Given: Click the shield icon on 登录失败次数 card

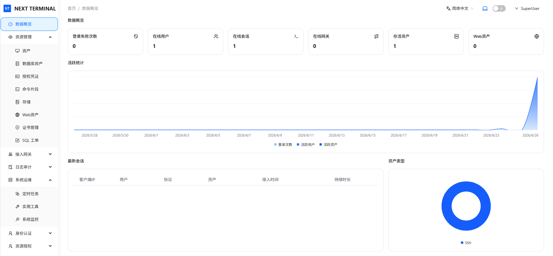Looking at the screenshot, I should (136, 36).
